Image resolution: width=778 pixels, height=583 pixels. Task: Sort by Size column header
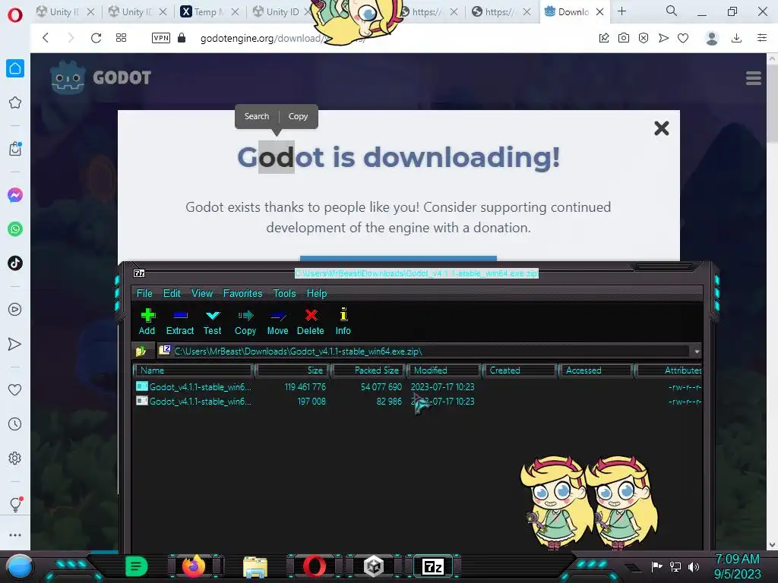(x=292, y=370)
